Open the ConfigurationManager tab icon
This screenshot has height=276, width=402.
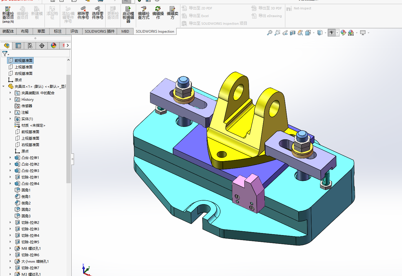[30, 46]
